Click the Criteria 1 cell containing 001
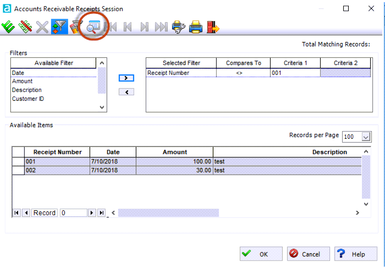The height and width of the screenshot is (267, 385). point(295,73)
